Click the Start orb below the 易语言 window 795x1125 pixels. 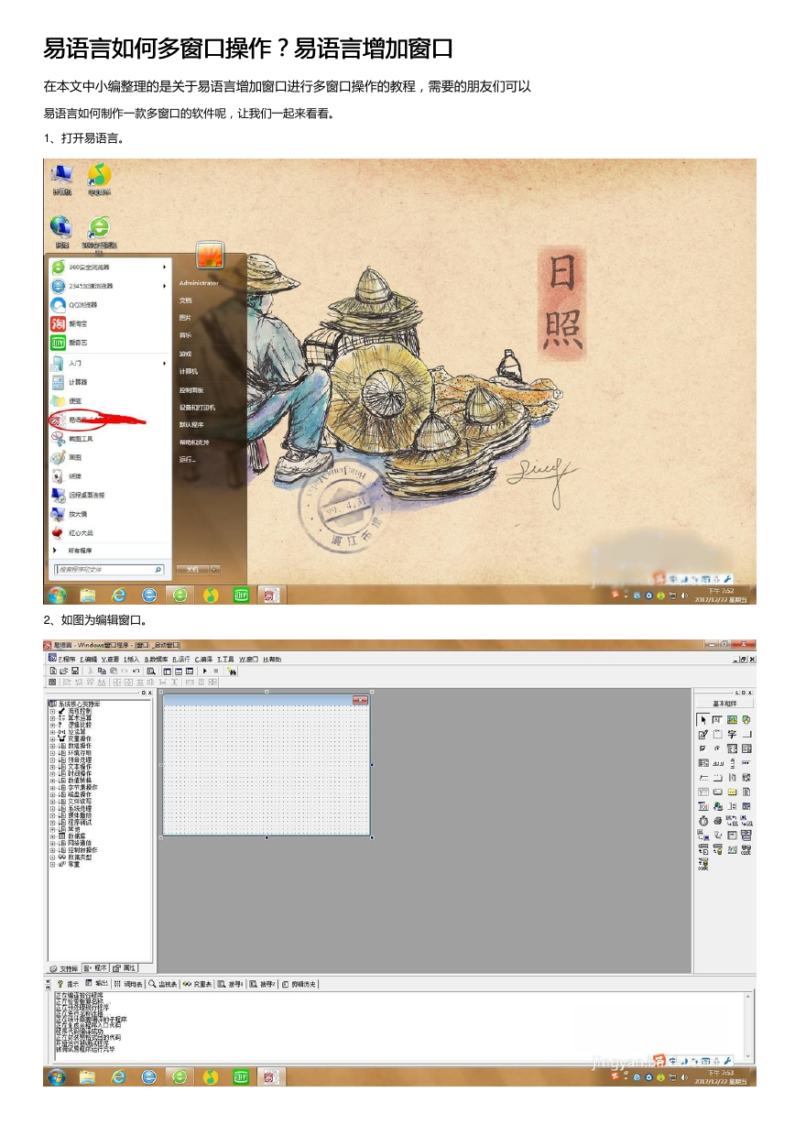click(57, 1076)
